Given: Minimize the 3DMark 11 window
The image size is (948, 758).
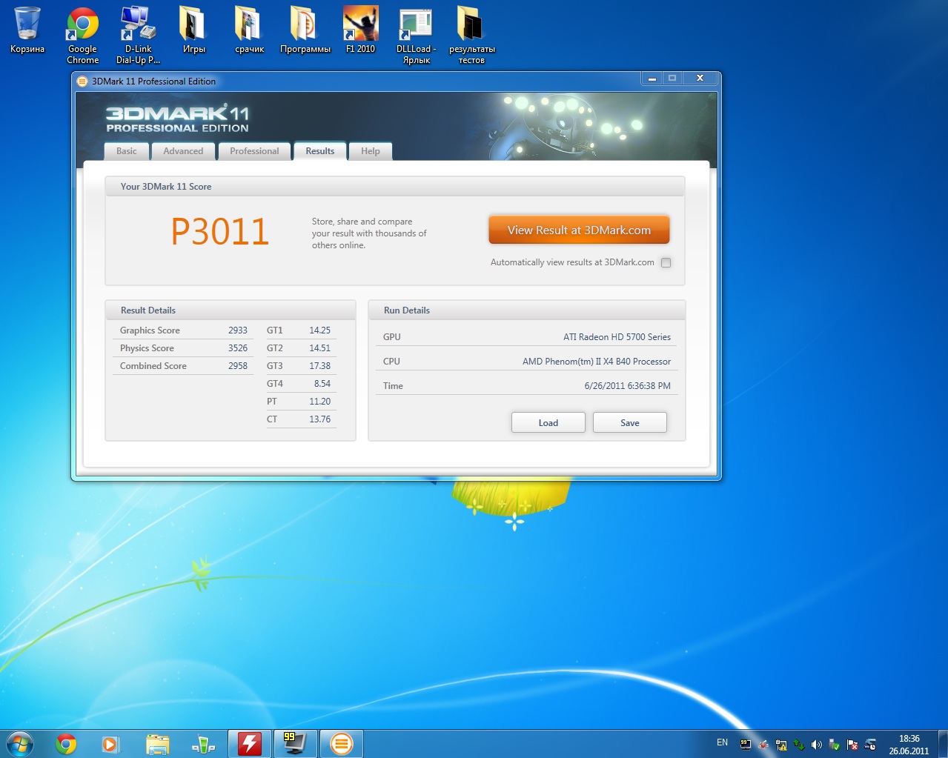Looking at the screenshot, I should tap(652, 78).
